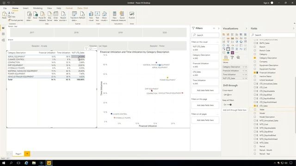Create a New measure
The width and height of the screenshot is (296, 166).
click(115, 16)
